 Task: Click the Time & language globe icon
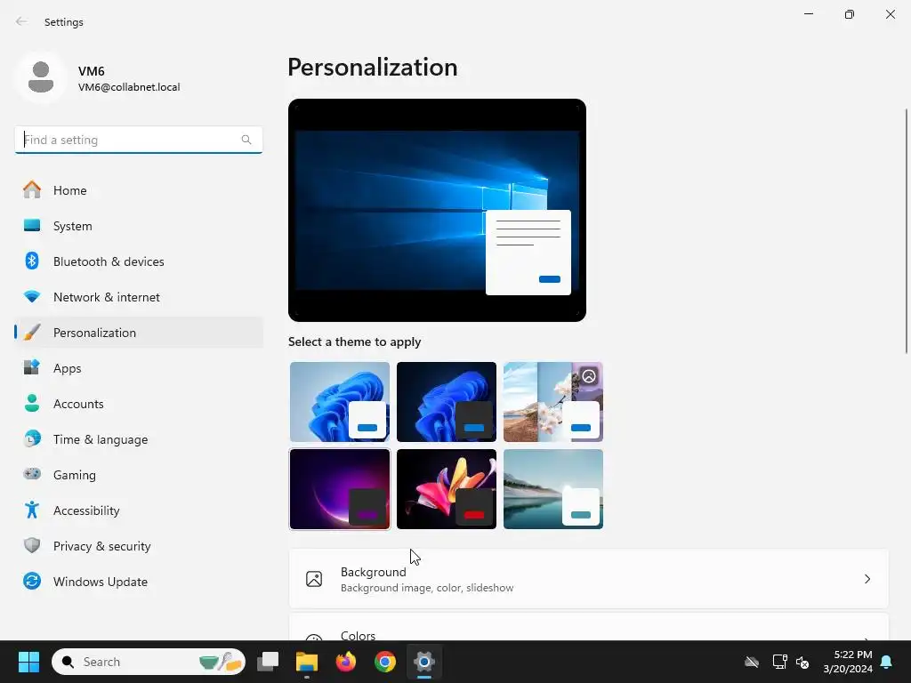32,438
